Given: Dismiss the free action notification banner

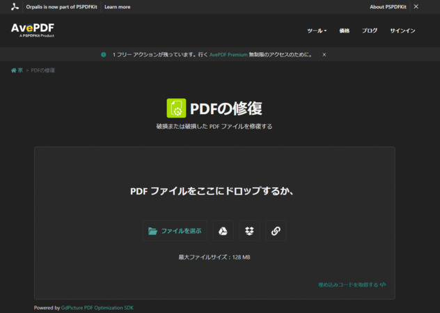Looking at the screenshot, I should pos(324,54).
